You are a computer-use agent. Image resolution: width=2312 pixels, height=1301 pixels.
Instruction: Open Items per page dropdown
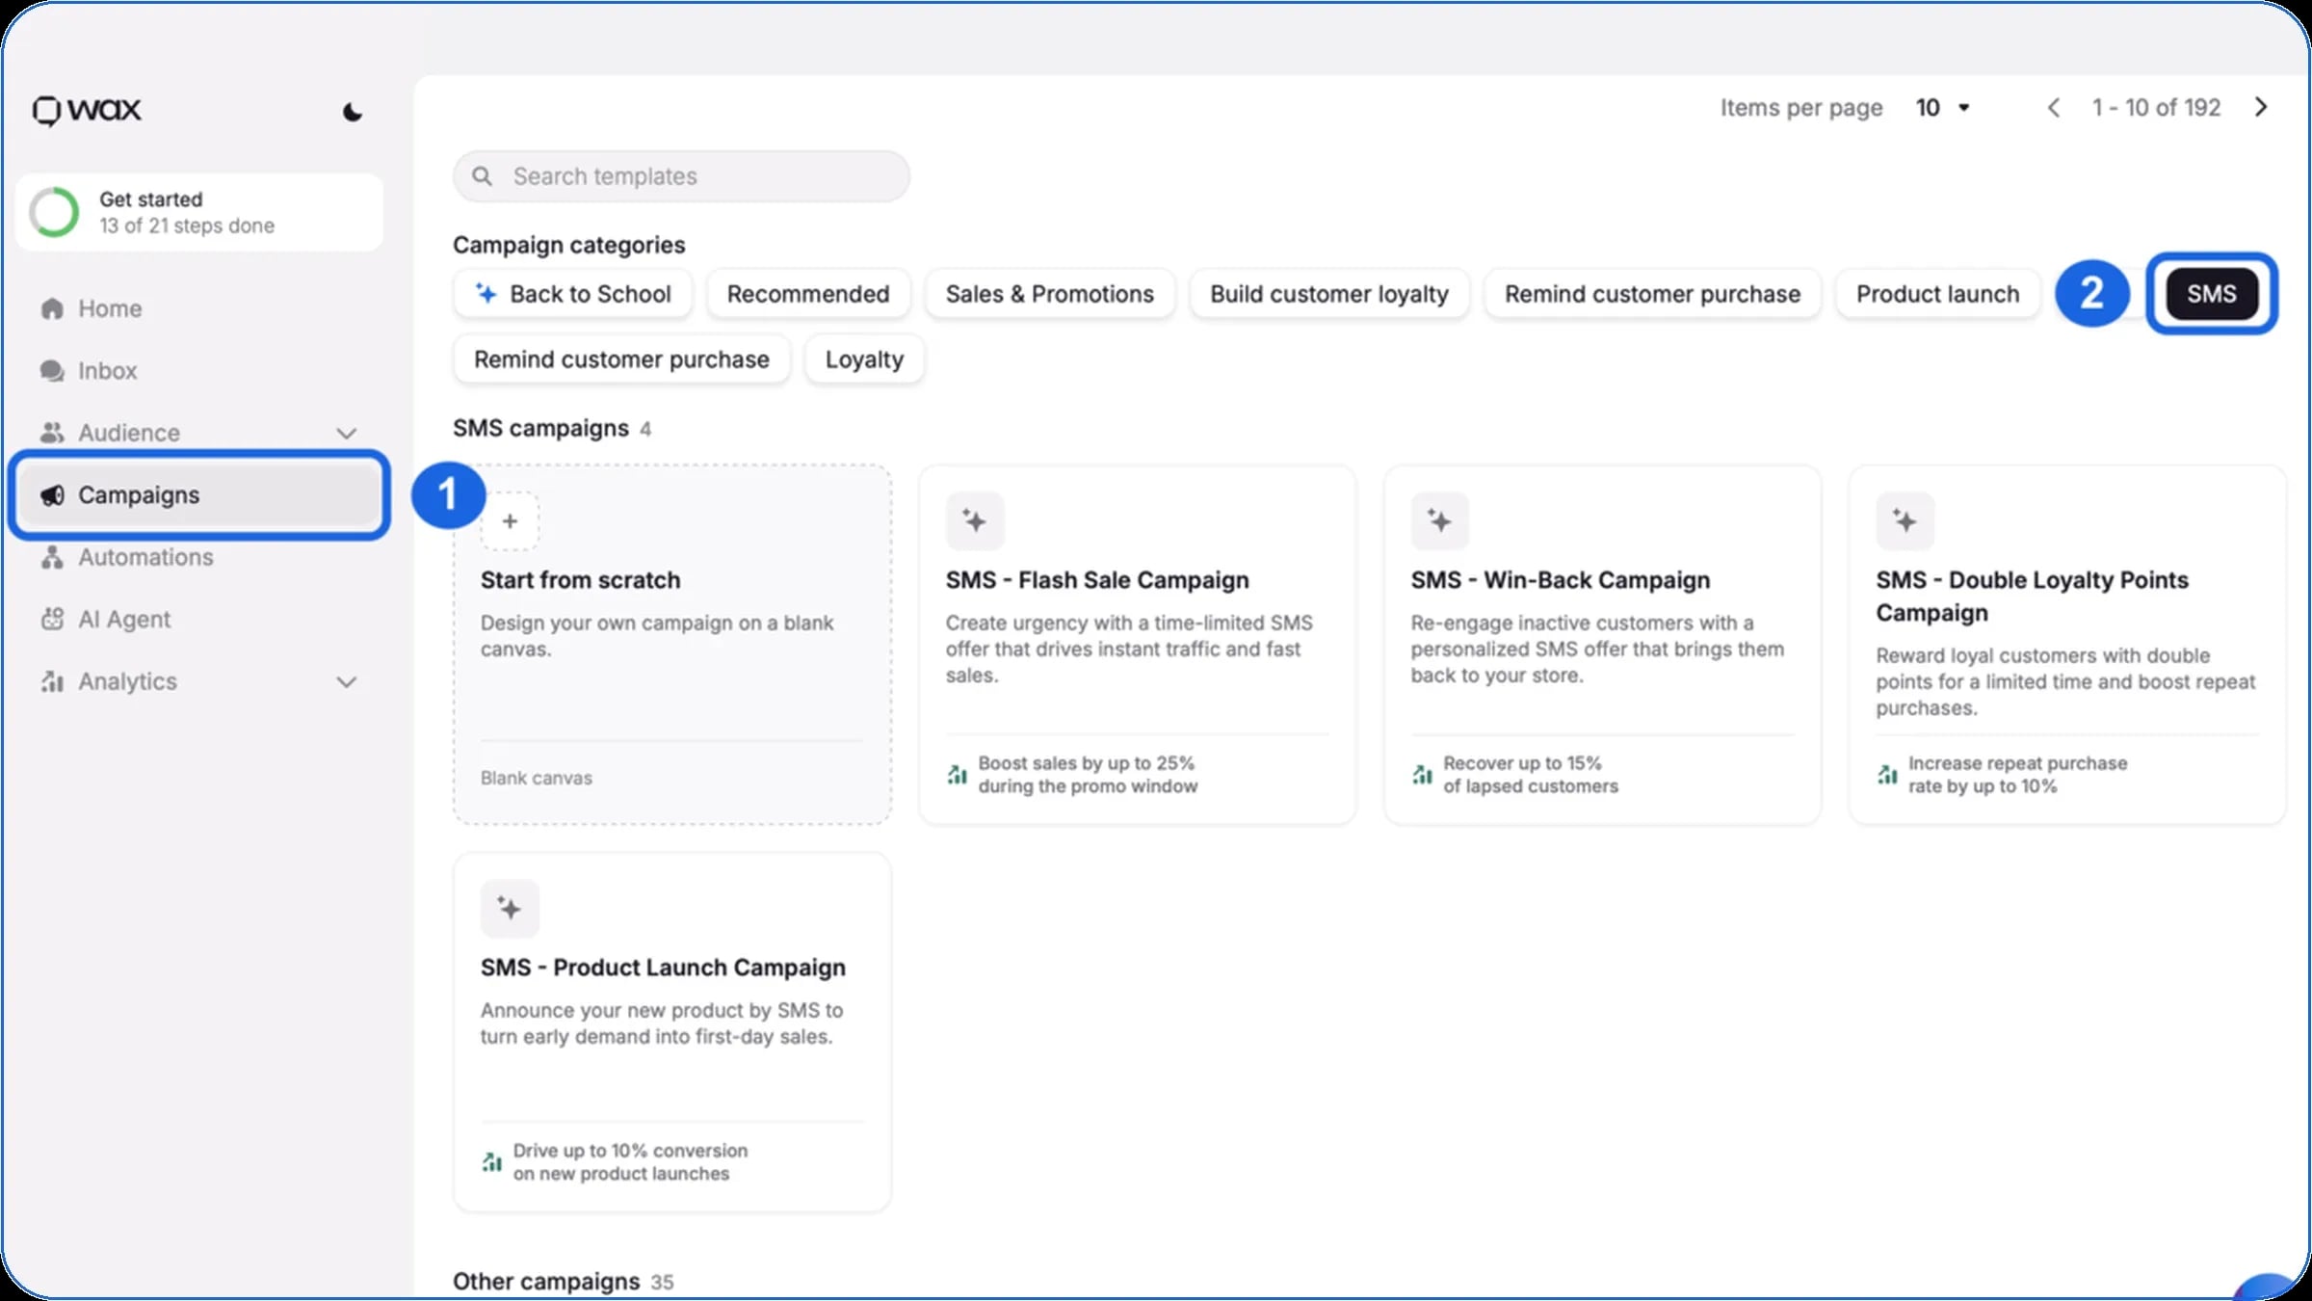pos(1942,108)
